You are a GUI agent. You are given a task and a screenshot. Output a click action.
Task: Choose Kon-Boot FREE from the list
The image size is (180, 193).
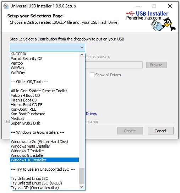coord(44,109)
